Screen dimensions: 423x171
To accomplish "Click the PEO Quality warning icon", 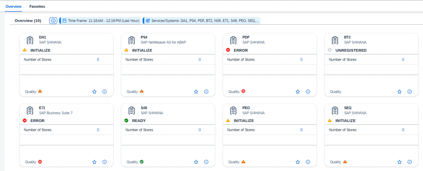I will (243, 162).
